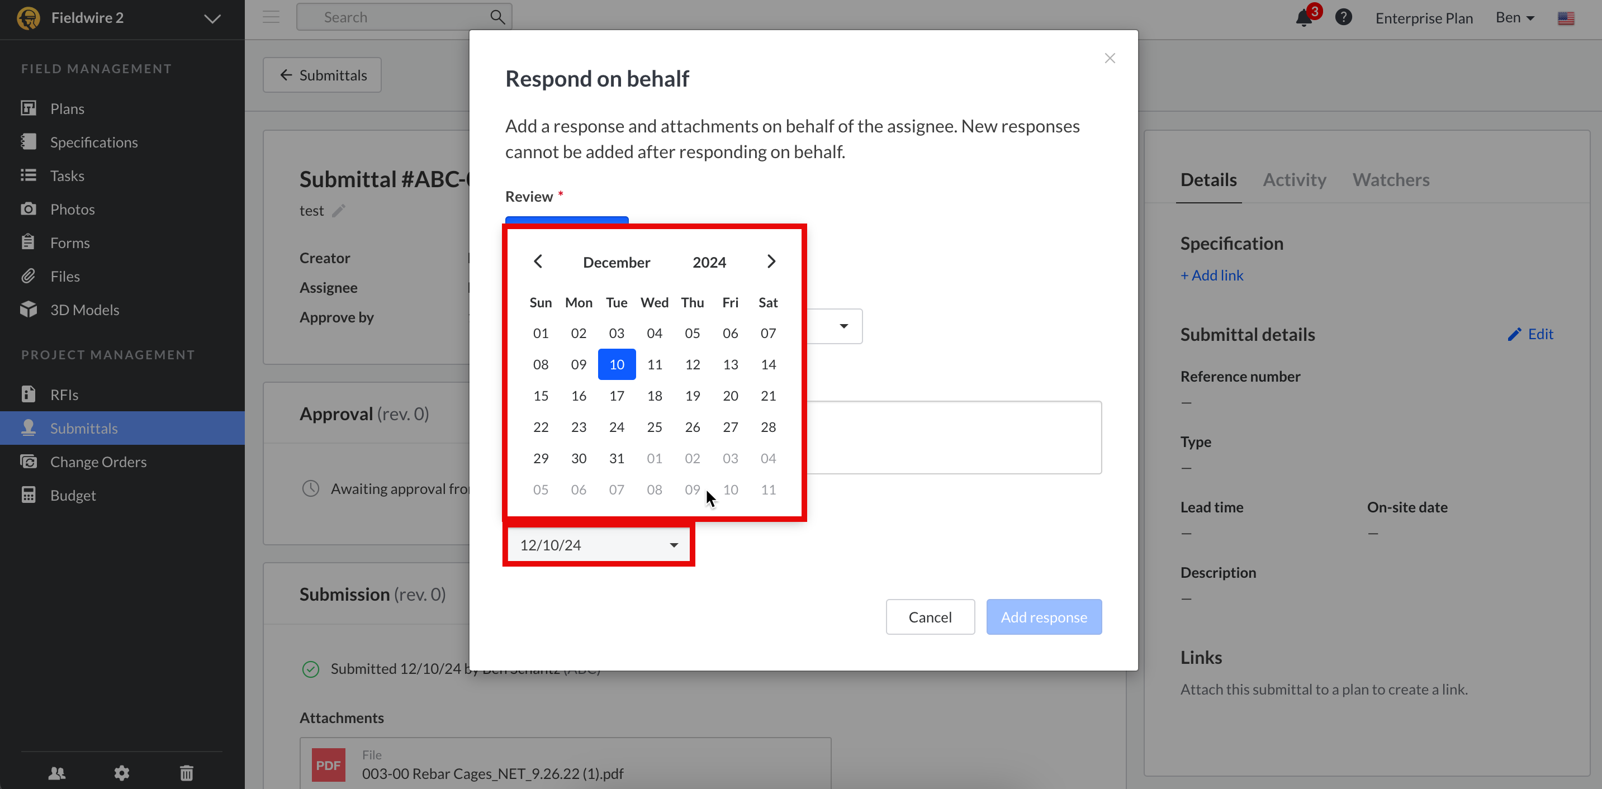Open the Ben user menu
1602x789 pixels.
click(x=1514, y=18)
